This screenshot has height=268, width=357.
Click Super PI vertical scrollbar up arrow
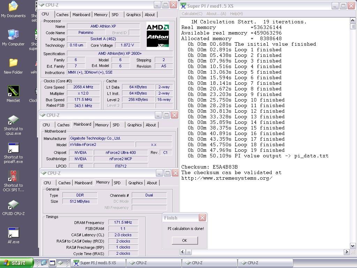point(353,21)
